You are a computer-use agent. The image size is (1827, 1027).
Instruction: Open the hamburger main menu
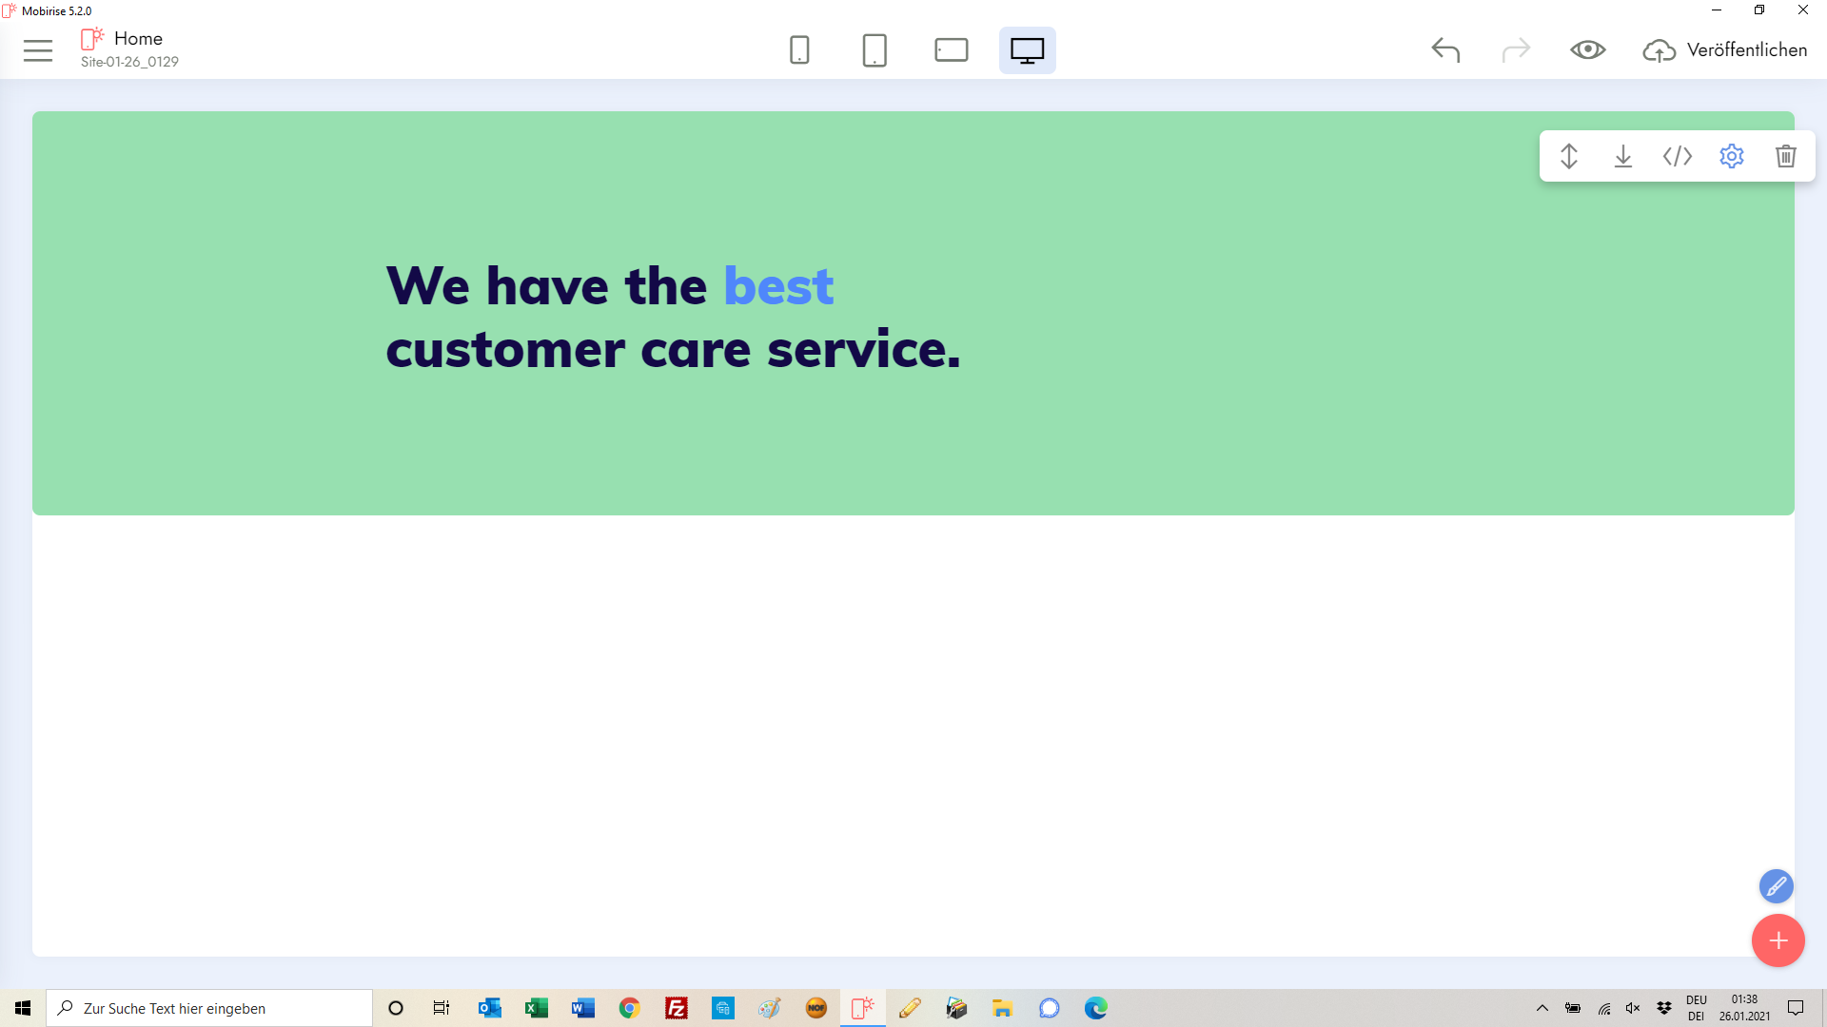coord(38,50)
